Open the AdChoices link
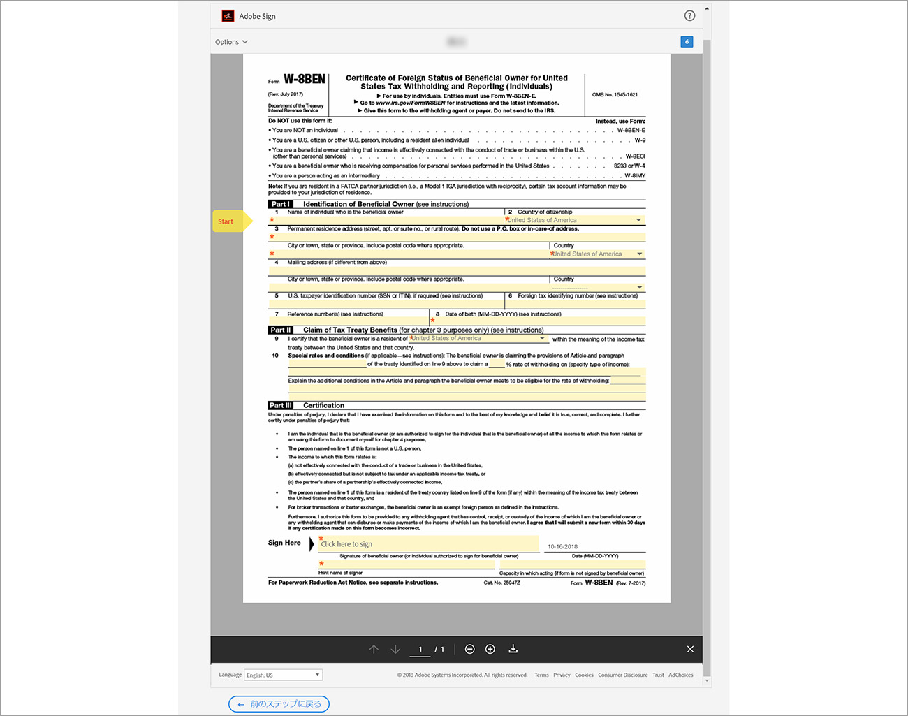The image size is (908, 716). pyautogui.click(x=681, y=675)
